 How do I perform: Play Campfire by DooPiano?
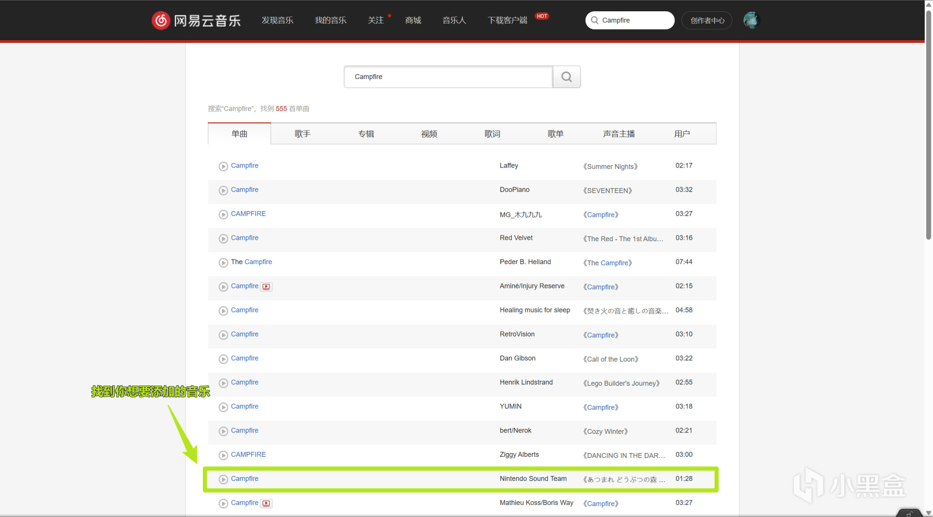tap(223, 191)
